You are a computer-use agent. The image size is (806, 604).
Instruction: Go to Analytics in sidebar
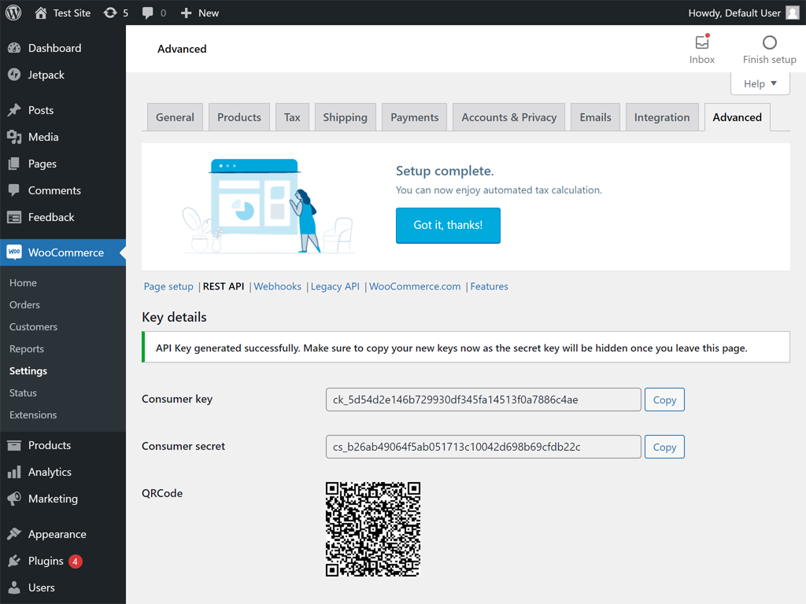[x=50, y=472]
